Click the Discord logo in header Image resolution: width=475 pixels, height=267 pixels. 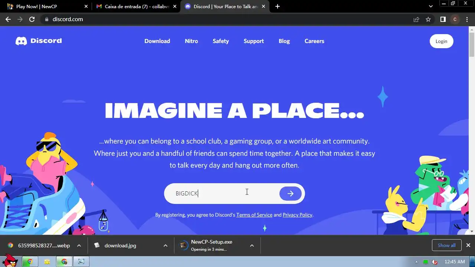pyautogui.click(x=39, y=41)
